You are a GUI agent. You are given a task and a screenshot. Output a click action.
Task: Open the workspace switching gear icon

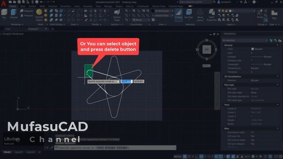[253, 156]
